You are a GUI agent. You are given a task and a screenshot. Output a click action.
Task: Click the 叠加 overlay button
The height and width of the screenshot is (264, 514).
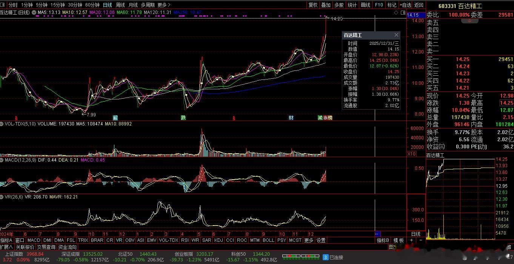coord(326,5)
